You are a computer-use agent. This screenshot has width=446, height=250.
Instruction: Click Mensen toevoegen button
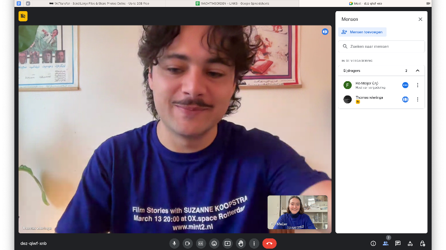(362, 32)
